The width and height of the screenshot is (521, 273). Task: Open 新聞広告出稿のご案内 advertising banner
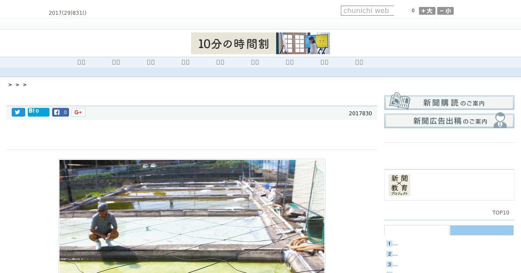pyautogui.click(x=449, y=120)
